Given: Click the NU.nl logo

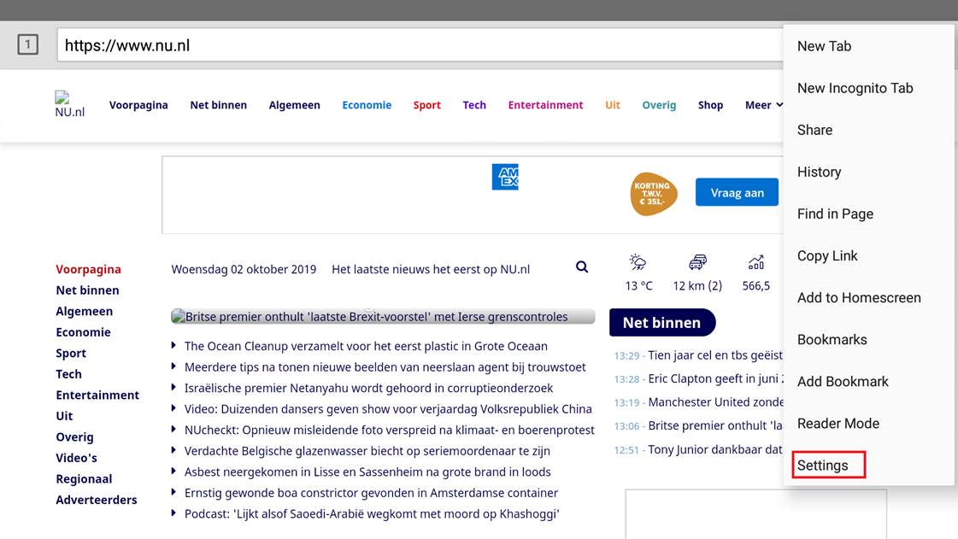Looking at the screenshot, I should coord(70,105).
